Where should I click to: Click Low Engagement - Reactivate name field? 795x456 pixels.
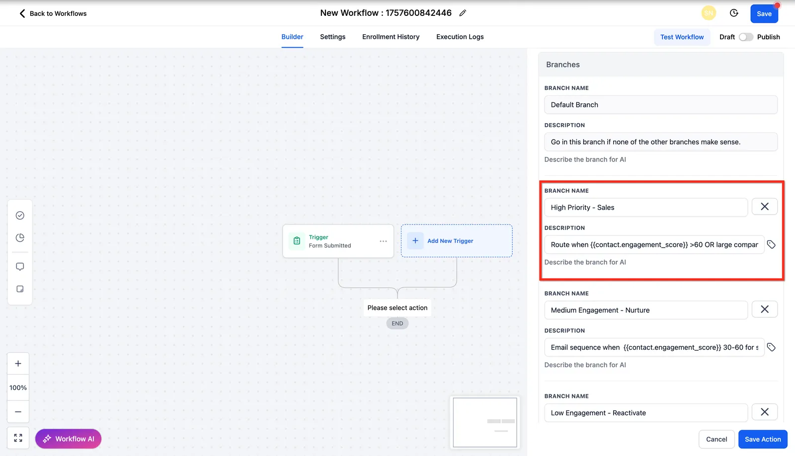pyautogui.click(x=646, y=413)
